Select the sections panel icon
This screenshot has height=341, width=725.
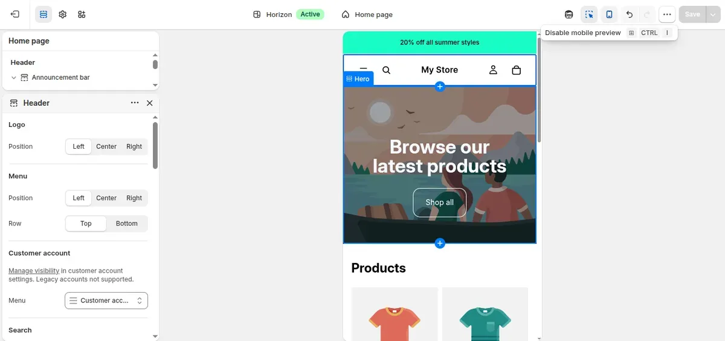(43, 14)
